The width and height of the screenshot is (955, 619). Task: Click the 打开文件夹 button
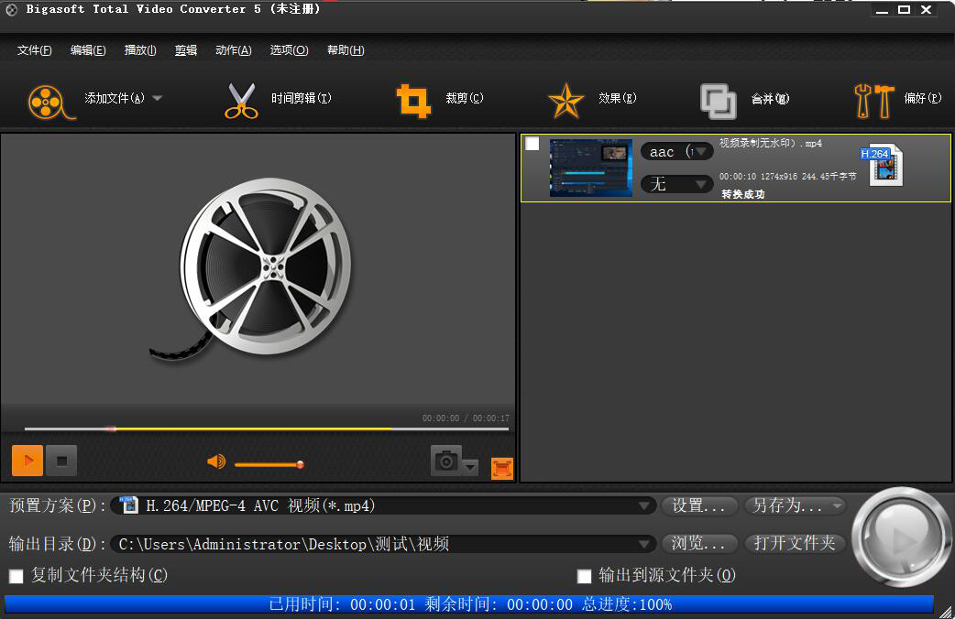(x=795, y=544)
